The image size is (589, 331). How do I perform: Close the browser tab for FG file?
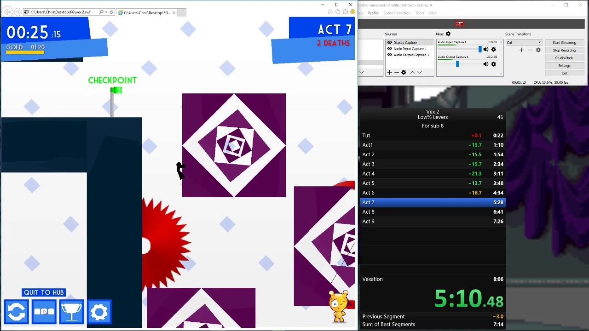tap(173, 12)
